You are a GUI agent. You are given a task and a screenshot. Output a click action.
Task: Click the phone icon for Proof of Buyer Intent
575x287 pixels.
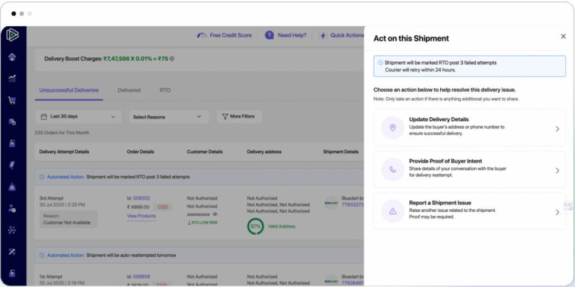coord(393,170)
